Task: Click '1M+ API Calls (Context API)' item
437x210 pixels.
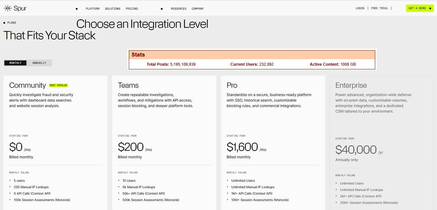Action: pyautogui.click(x=252, y=194)
